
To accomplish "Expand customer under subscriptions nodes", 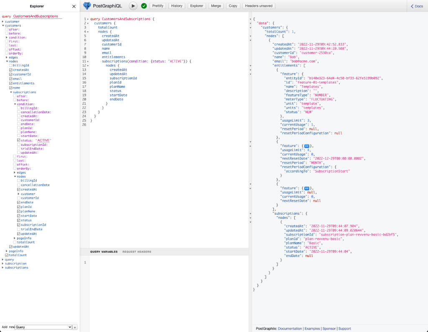I will pyautogui.click(x=18, y=194).
